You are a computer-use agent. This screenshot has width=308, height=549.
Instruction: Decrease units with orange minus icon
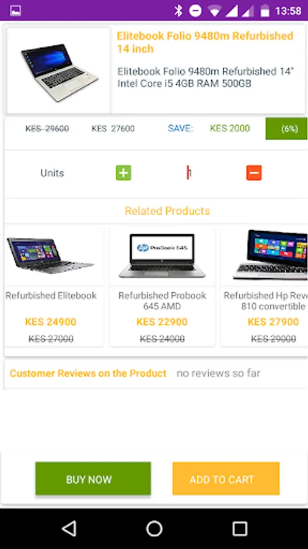[x=254, y=173]
